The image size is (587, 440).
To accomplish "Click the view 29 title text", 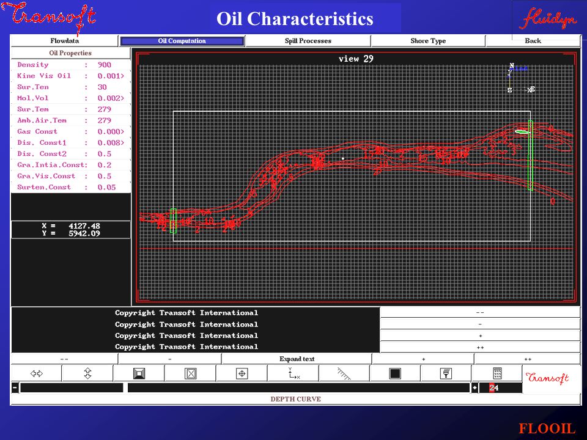I will pyautogui.click(x=356, y=59).
